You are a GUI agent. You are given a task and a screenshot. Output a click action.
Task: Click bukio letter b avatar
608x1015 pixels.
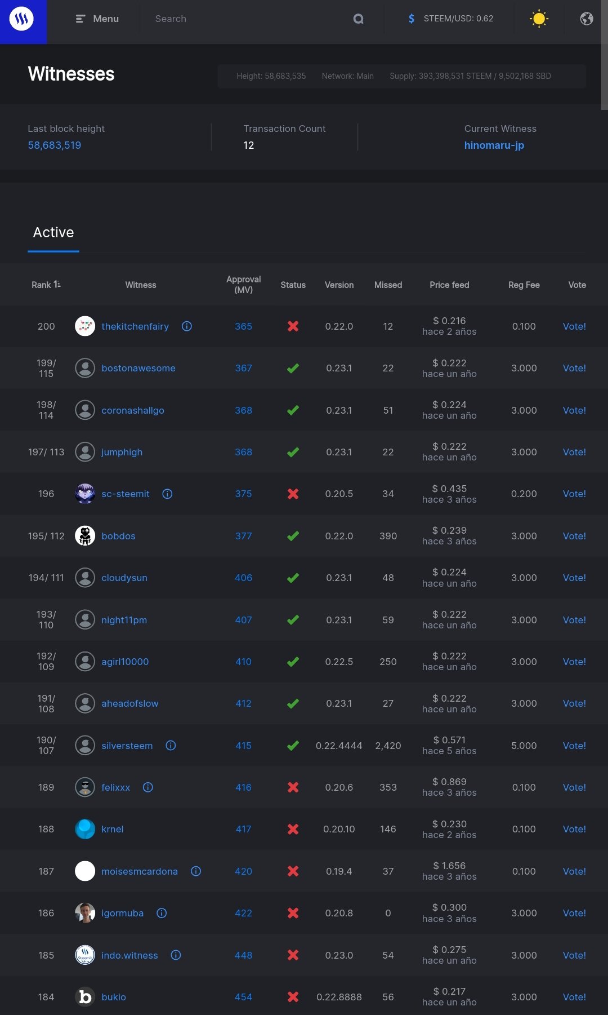point(85,997)
